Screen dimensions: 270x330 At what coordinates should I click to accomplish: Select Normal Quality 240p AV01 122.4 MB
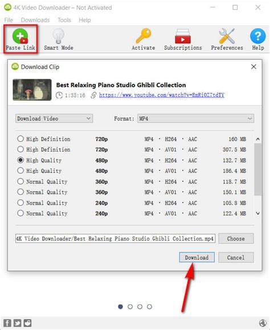point(132,213)
